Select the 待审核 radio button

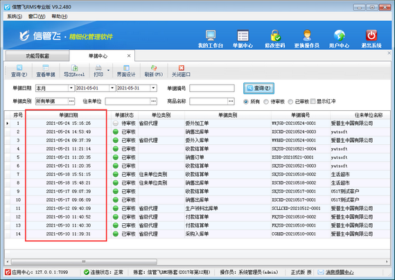click(x=266, y=102)
